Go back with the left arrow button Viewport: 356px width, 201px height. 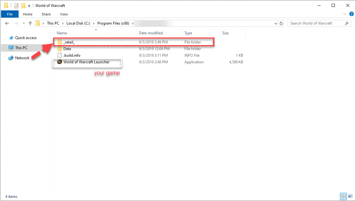coord(7,23)
